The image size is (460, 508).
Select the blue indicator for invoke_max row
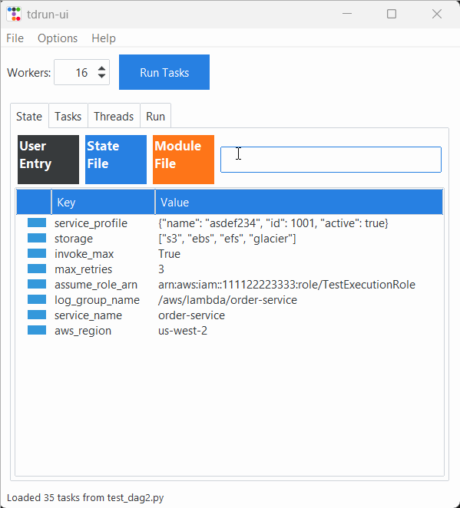[x=37, y=253]
